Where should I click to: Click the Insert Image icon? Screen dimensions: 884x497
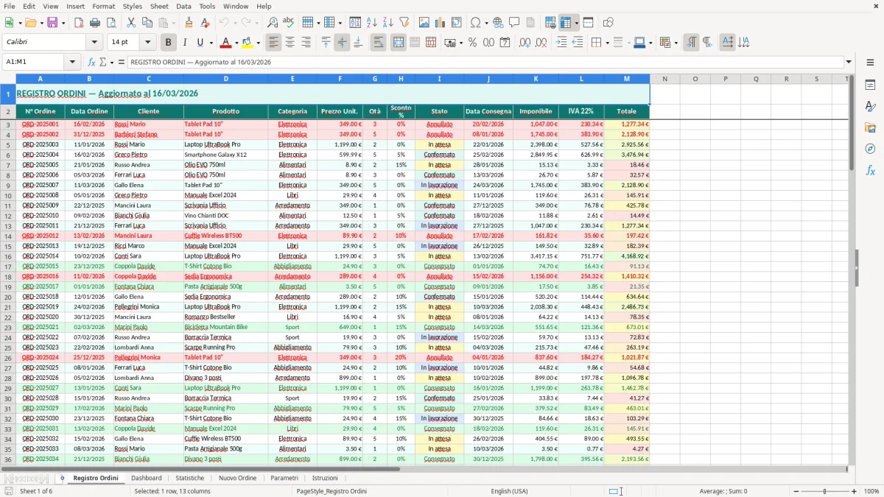(424, 23)
